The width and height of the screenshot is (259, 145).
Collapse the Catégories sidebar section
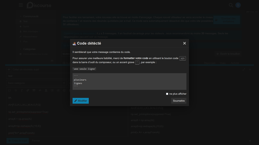coord(28,49)
